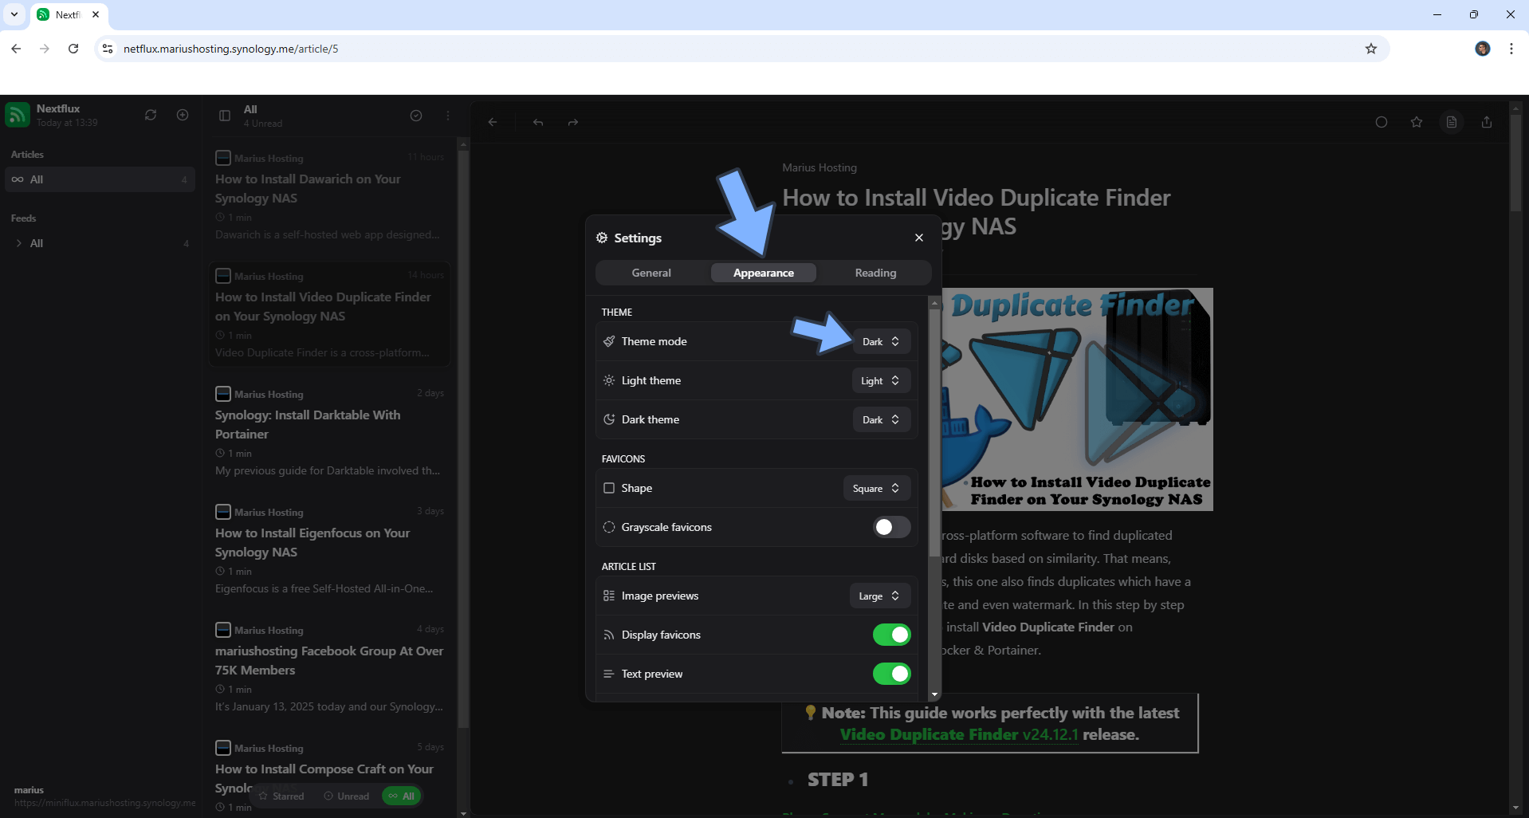Click the article list scrollbar
Image resolution: width=1529 pixels, height=818 pixels.
pos(463,438)
